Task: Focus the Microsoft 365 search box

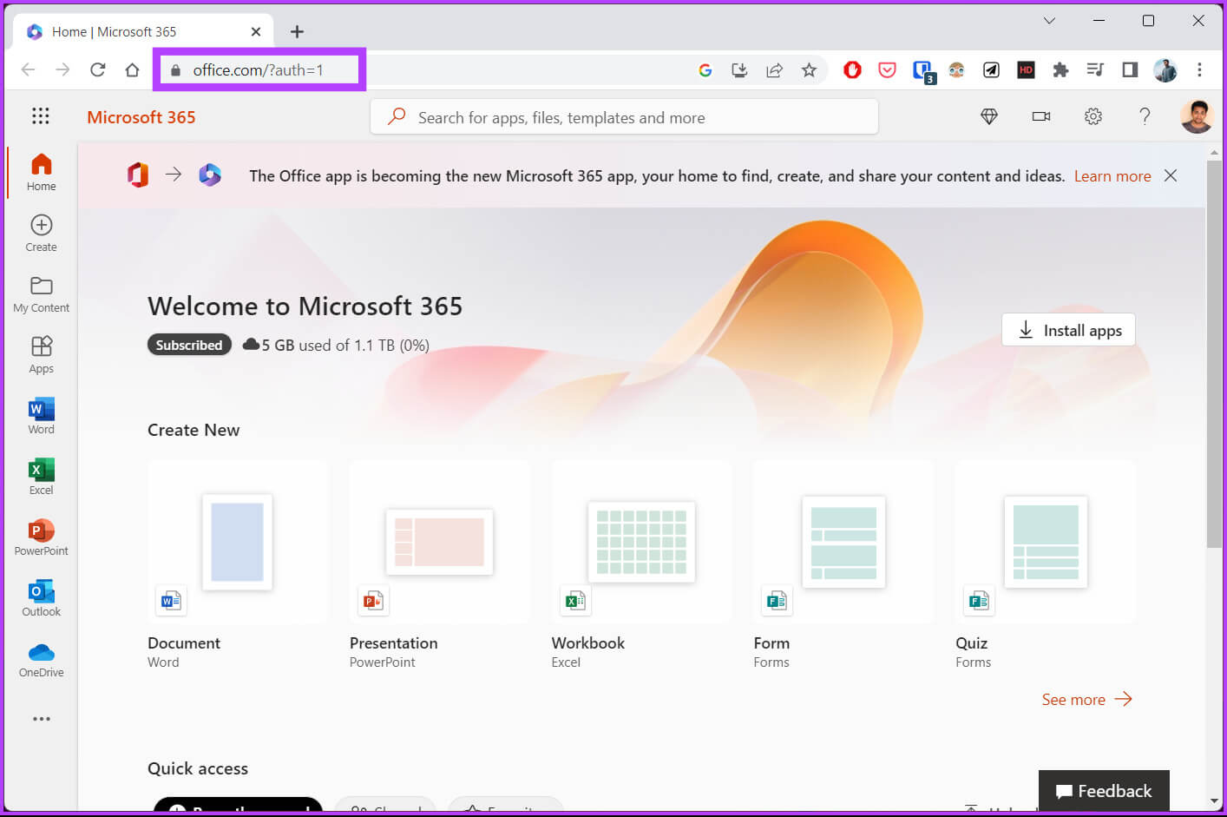Action: pyautogui.click(x=624, y=117)
